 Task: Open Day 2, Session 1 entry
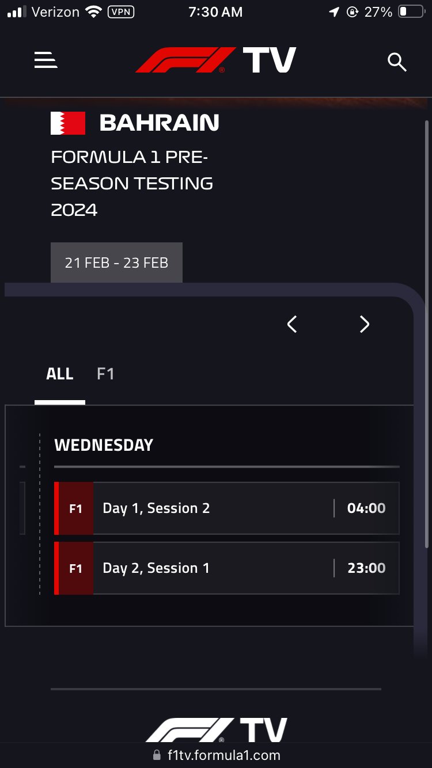pos(226,568)
